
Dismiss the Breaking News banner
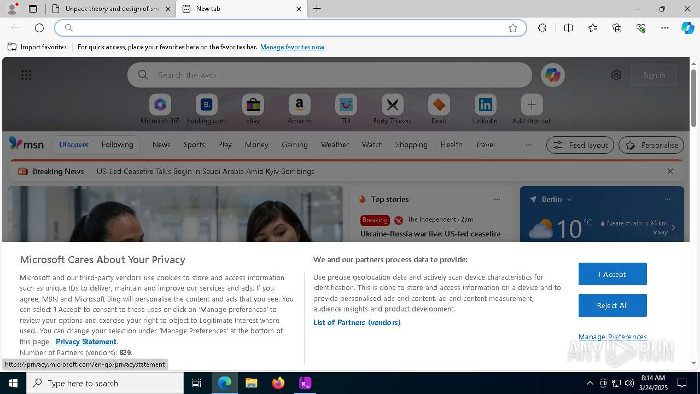670,171
